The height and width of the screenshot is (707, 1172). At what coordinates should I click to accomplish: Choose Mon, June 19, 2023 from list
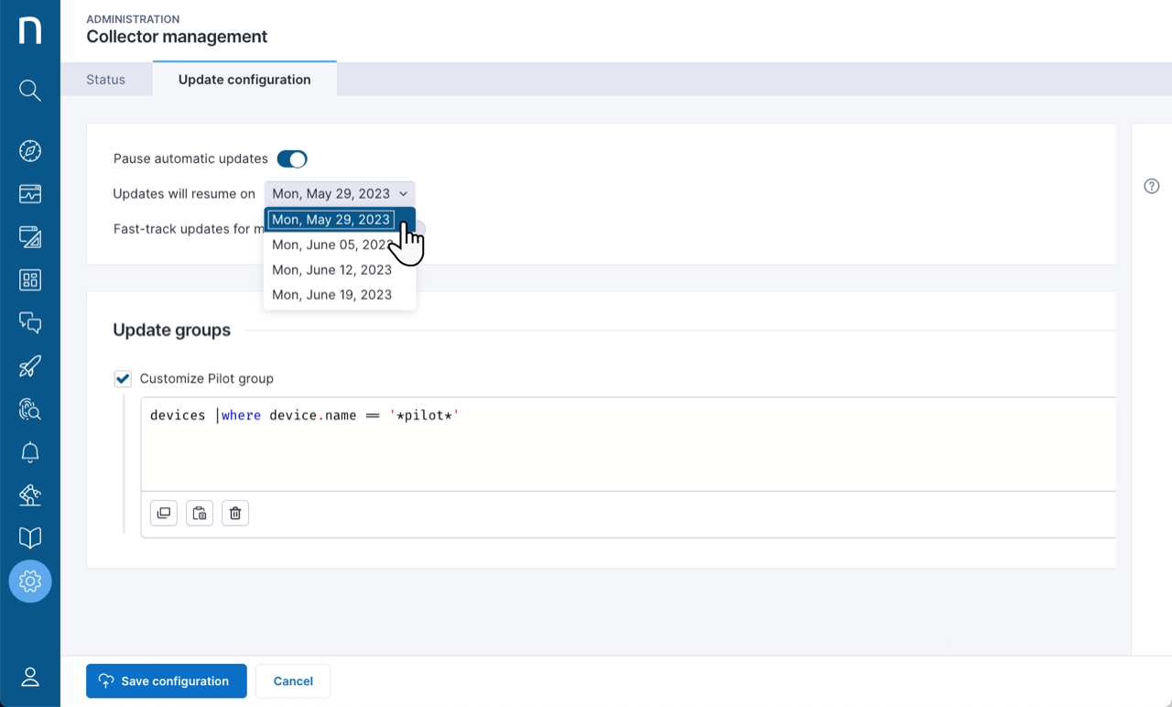(x=331, y=295)
